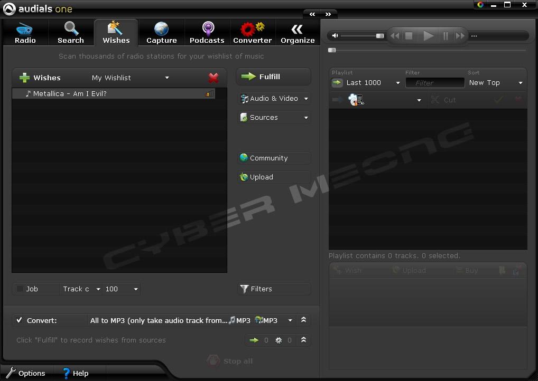Toggle the Job checkbox
The height and width of the screenshot is (381, 538).
[20, 289]
